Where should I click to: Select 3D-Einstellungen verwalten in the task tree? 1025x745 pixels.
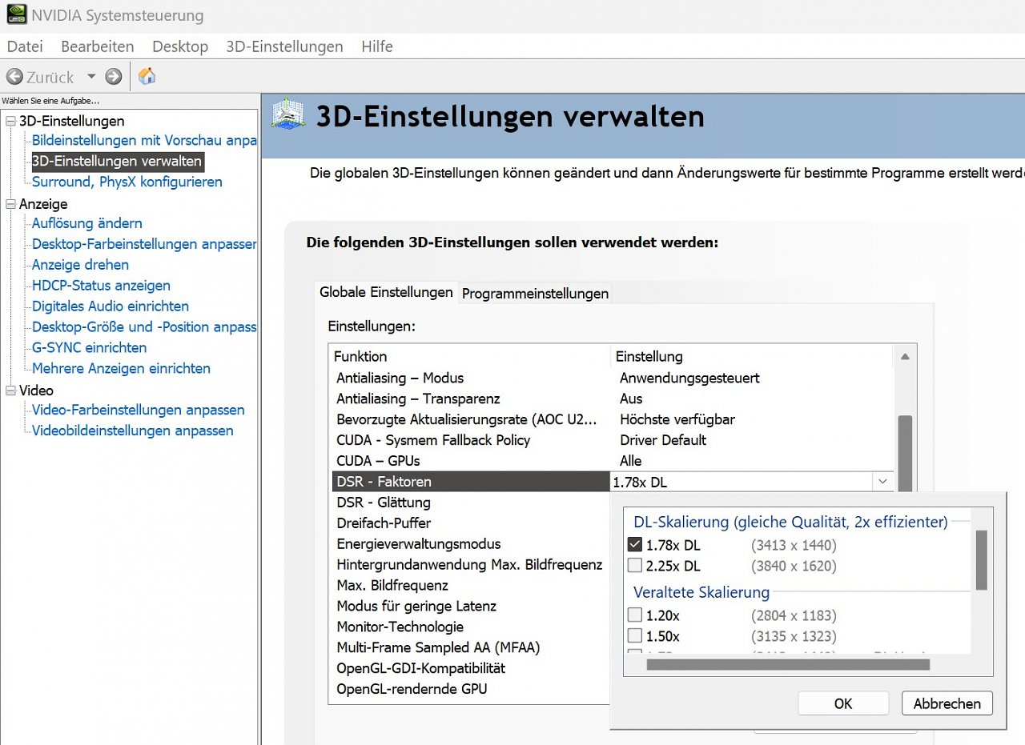[x=117, y=161]
